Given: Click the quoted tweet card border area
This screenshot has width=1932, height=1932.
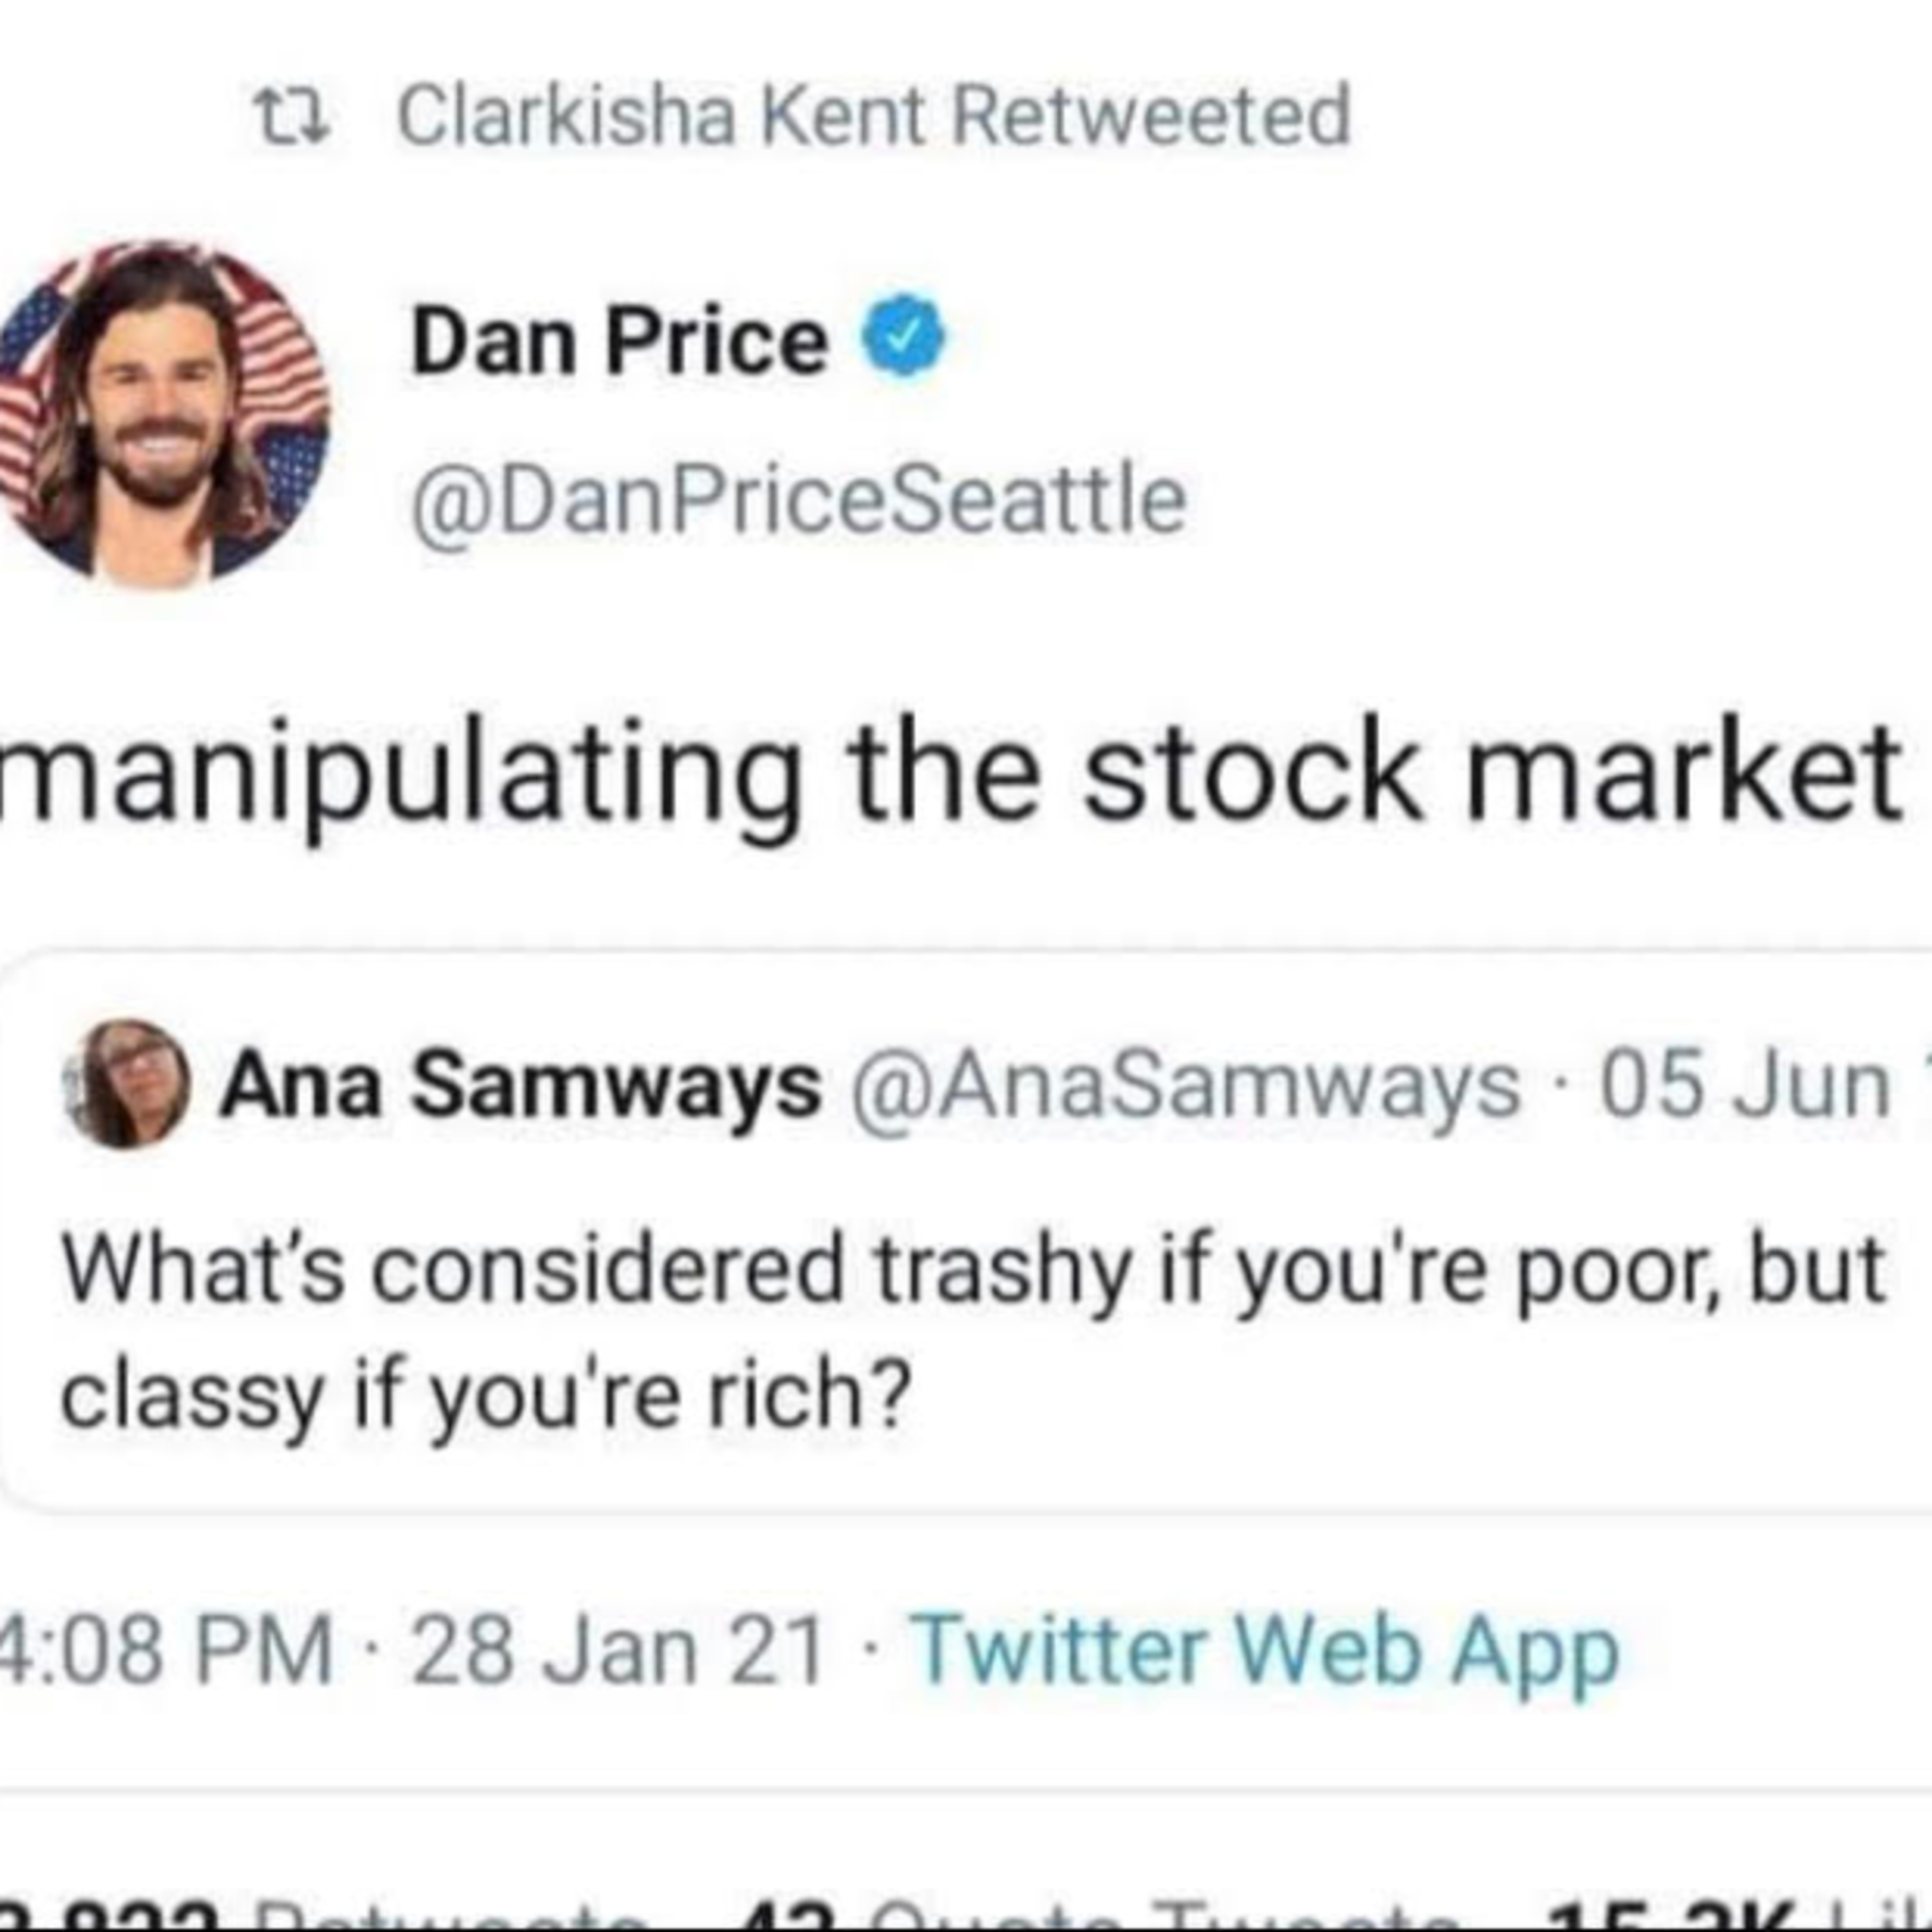Looking at the screenshot, I should tap(966, 1231).
